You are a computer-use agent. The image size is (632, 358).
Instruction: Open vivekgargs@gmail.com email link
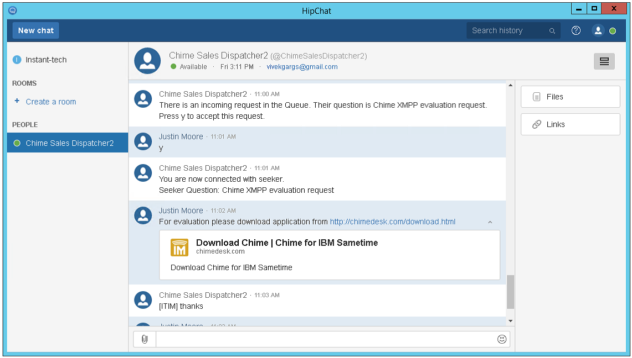pyautogui.click(x=302, y=67)
